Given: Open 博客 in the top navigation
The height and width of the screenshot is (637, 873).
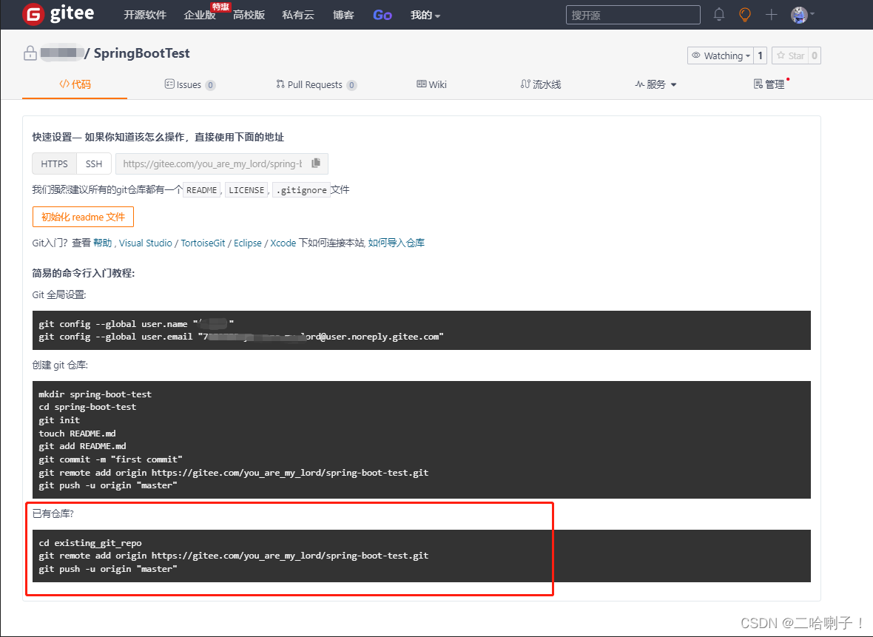Looking at the screenshot, I should 343,15.
